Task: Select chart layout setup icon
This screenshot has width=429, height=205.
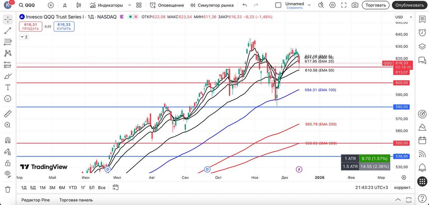Action: click(278, 5)
